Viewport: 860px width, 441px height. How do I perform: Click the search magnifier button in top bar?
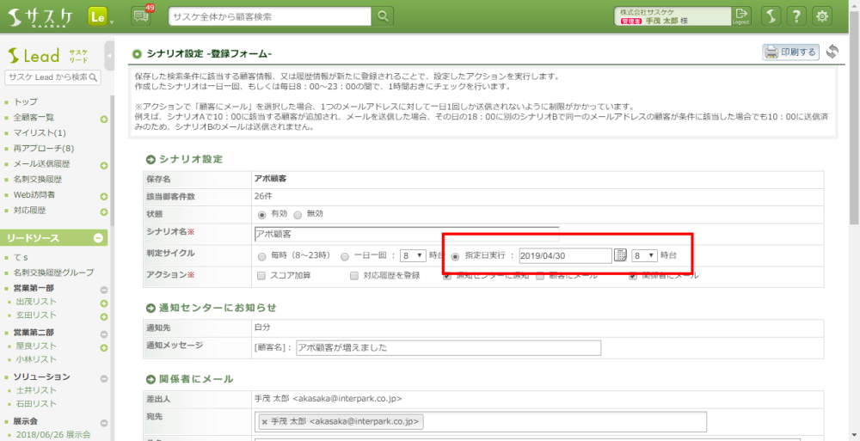[383, 16]
